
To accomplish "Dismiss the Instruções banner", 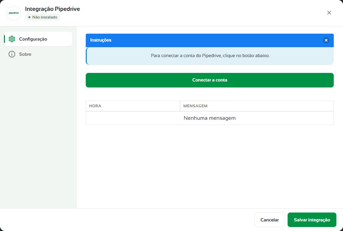I will coord(326,40).
